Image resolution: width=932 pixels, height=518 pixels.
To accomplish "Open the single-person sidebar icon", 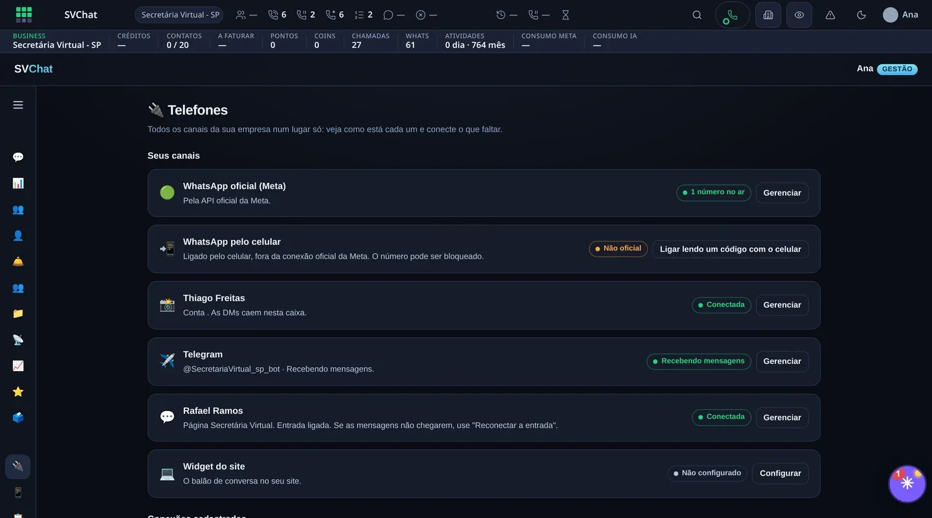I will (18, 236).
